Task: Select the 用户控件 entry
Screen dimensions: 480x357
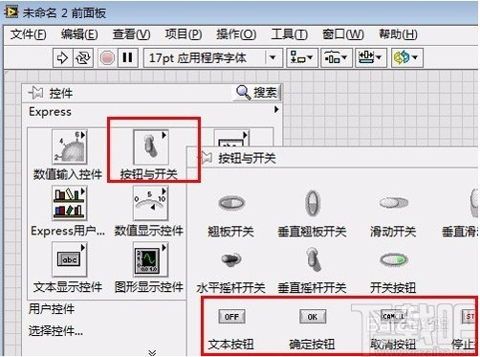Action: coord(52,309)
